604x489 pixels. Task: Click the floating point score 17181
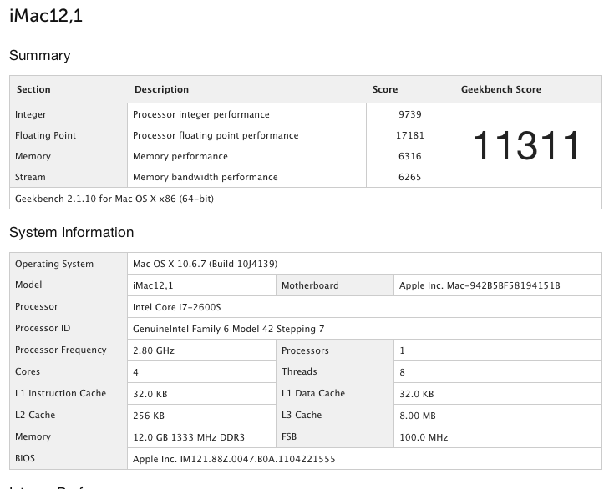point(410,135)
